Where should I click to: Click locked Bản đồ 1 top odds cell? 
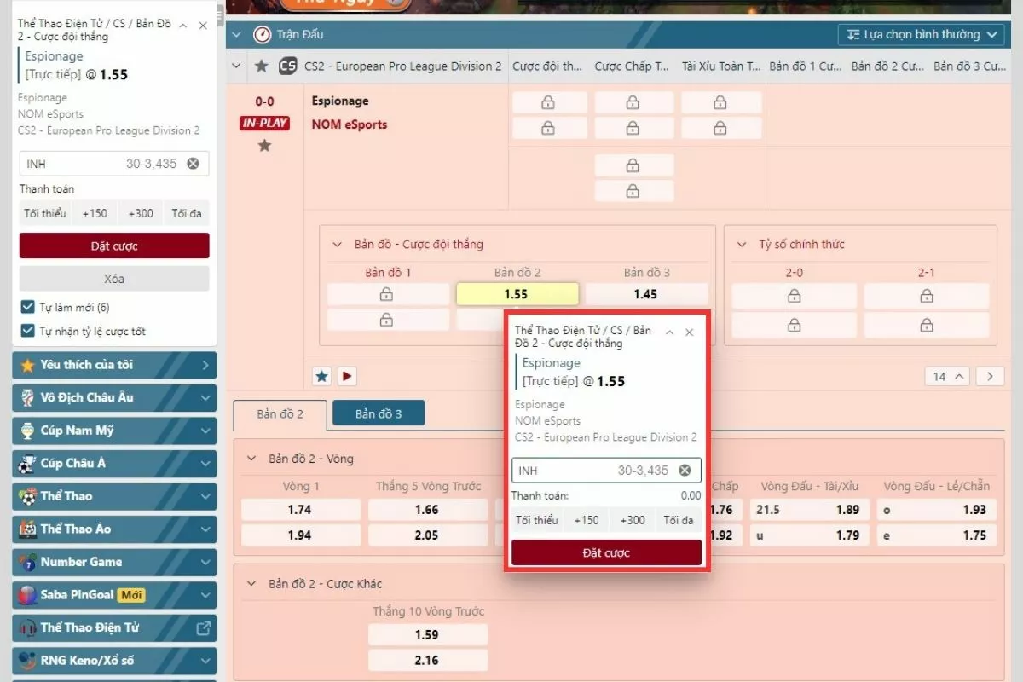(x=388, y=294)
